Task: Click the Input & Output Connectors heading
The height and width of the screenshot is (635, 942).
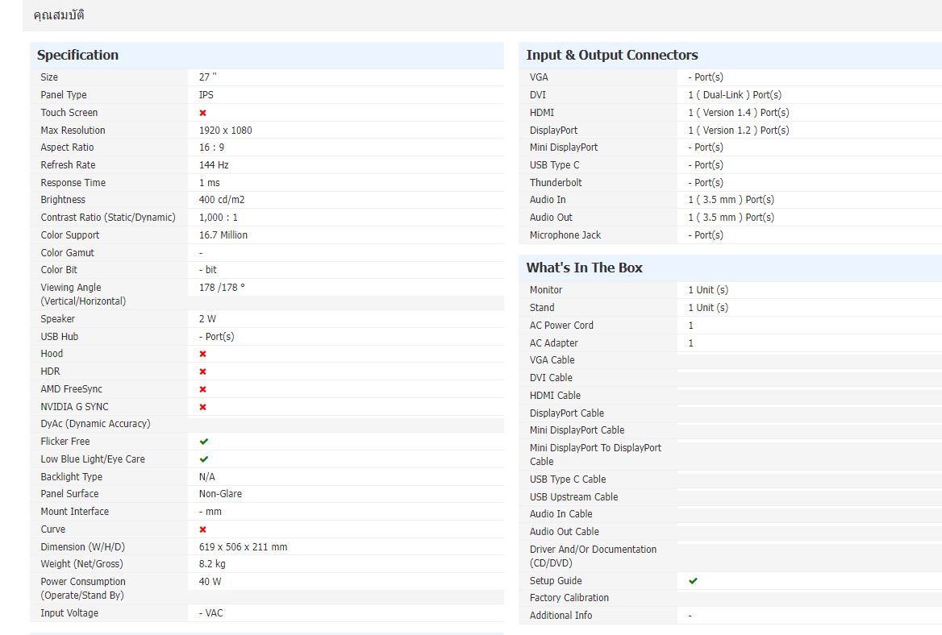Action: [x=611, y=55]
